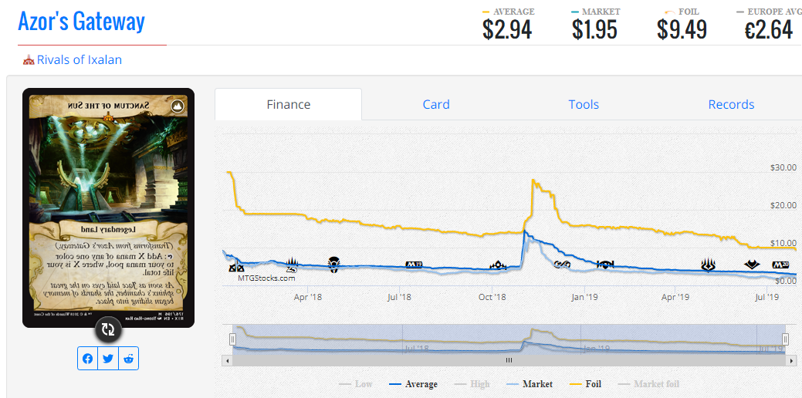Click the Modern Horizons set marker
This screenshot has height=398, width=802.
coord(752,265)
